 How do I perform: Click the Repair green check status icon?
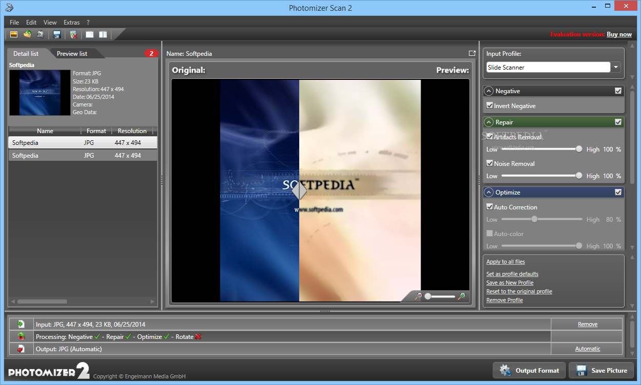pyautogui.click(x=128, y=336)
